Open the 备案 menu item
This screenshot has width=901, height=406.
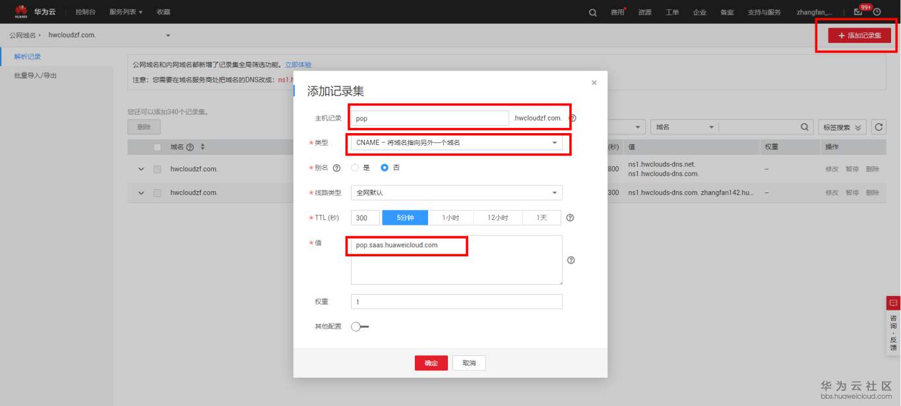[727, 12]
